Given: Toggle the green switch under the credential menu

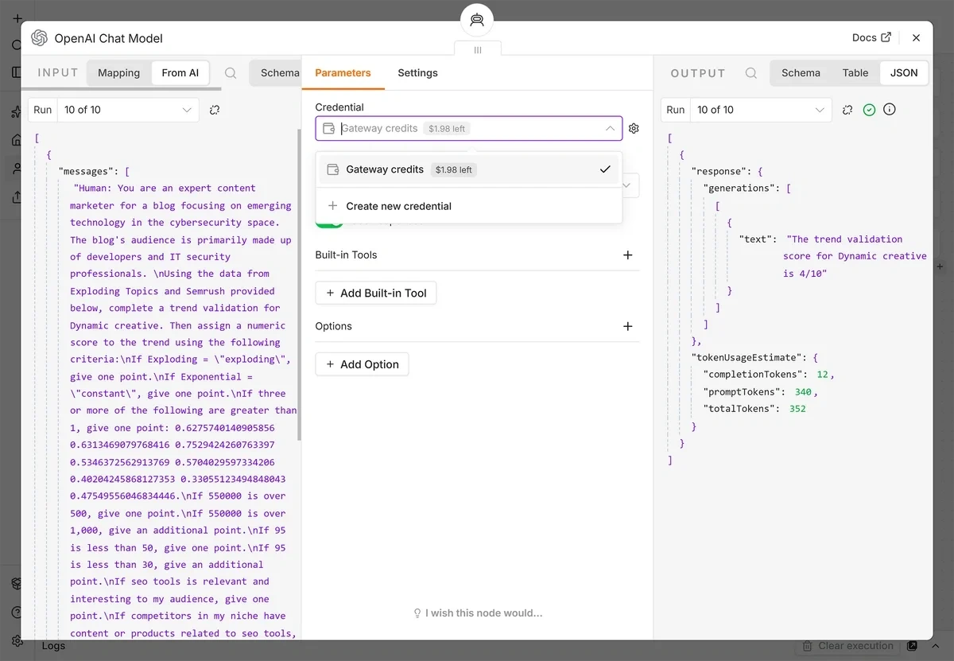Looking at the screenshot, I should tap(329, 225).
